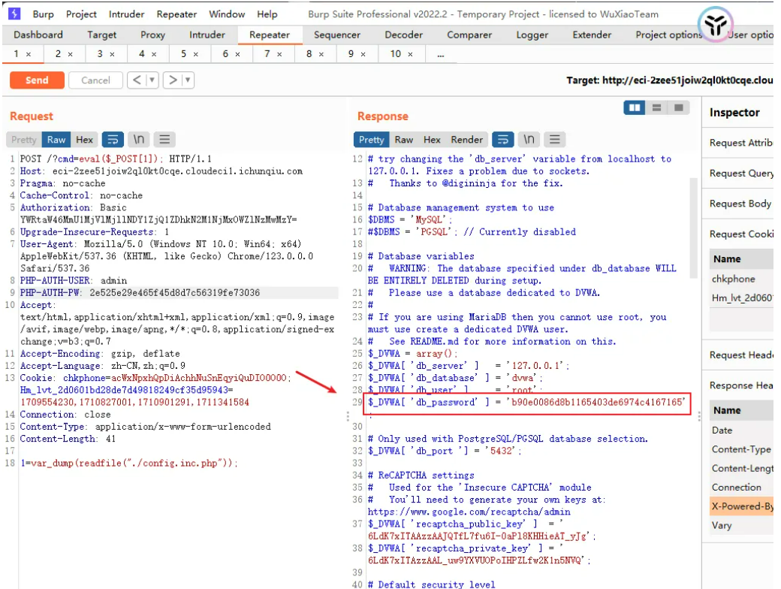781x589 pixels.
Task: Expand Request Headers section in Inspector
Action: coord(740,355)
